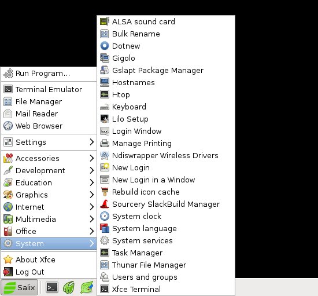This screenshot has width=318, height=296.
Task: Open Gigolo from the System menu
Action: (166, 58)
